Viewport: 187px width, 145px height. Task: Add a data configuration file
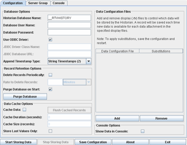(x=117, y=118)
